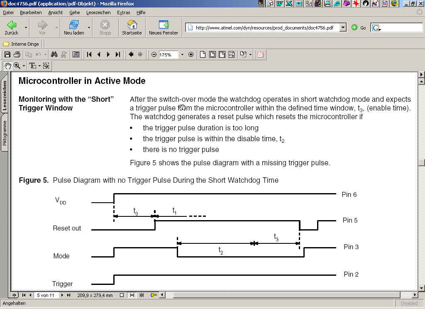Click the Save a copy disk icon
This screenshot has height=309, width=425.
tap(7, 54)
